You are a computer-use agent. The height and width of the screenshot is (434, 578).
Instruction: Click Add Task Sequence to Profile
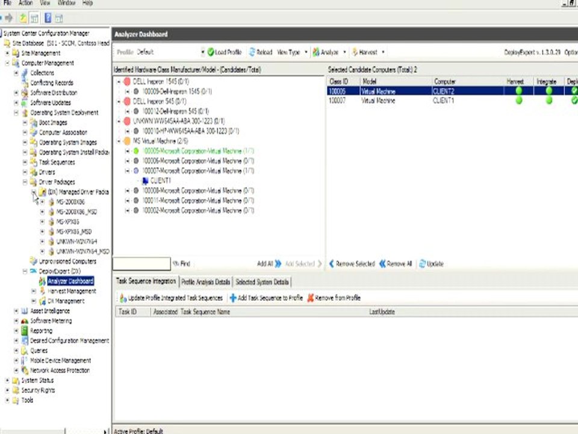point(266,298)
